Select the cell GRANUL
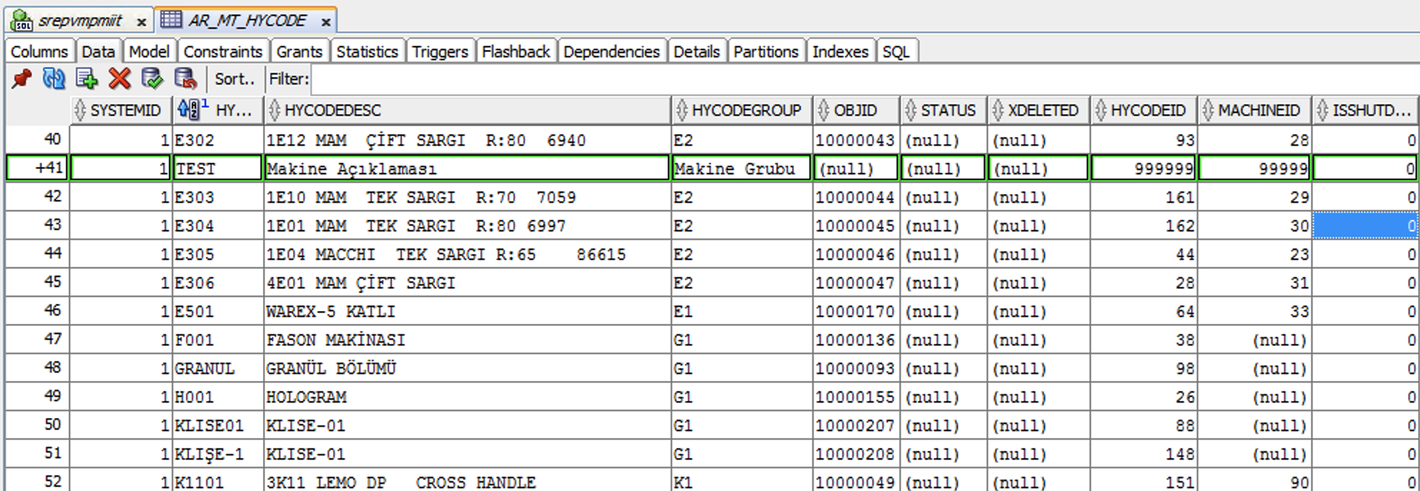Viewport: 1420px width, 491px height. pos(217,368)
